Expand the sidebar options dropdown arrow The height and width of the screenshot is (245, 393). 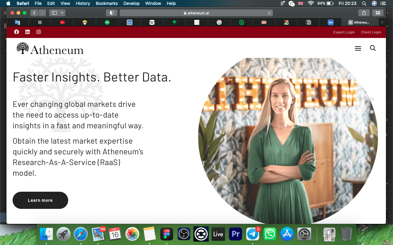tap(63, 13)
